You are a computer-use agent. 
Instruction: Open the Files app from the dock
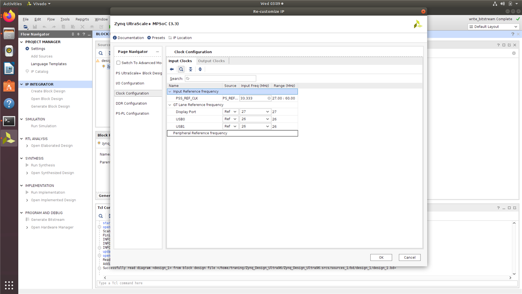[x=9, y=33]
